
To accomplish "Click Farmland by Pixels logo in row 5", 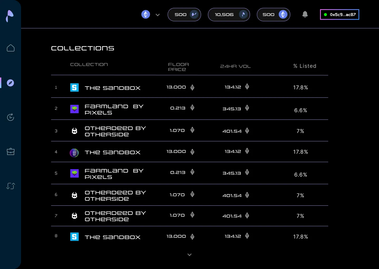I will point(74,173).
